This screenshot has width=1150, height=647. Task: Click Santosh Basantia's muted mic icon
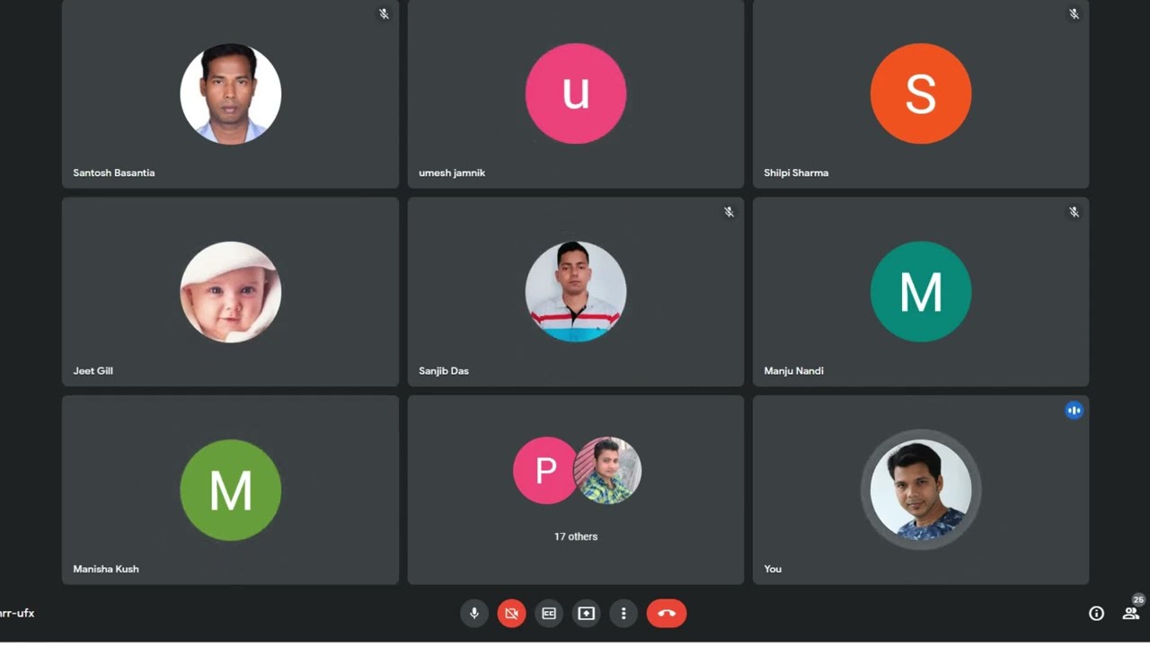[x=384, y=14]
